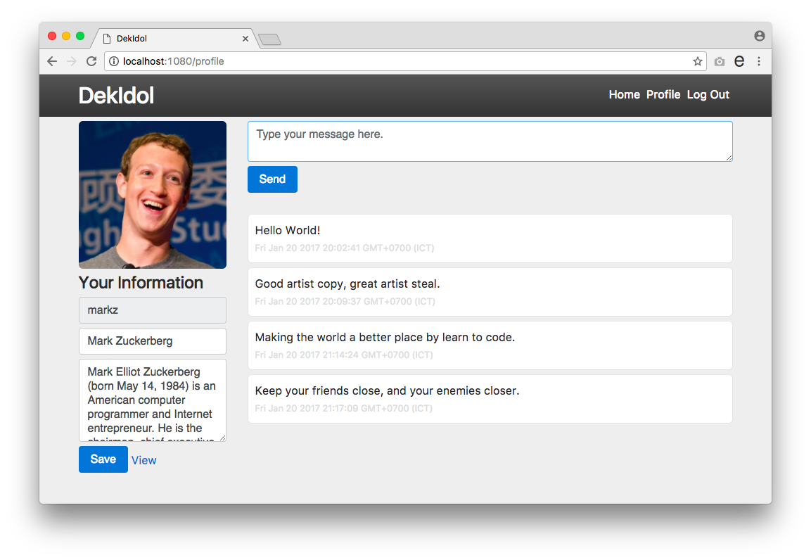Bookmark this page with the star icon
The height and width of the screenshot is (560, 811).
coord(697,61)
